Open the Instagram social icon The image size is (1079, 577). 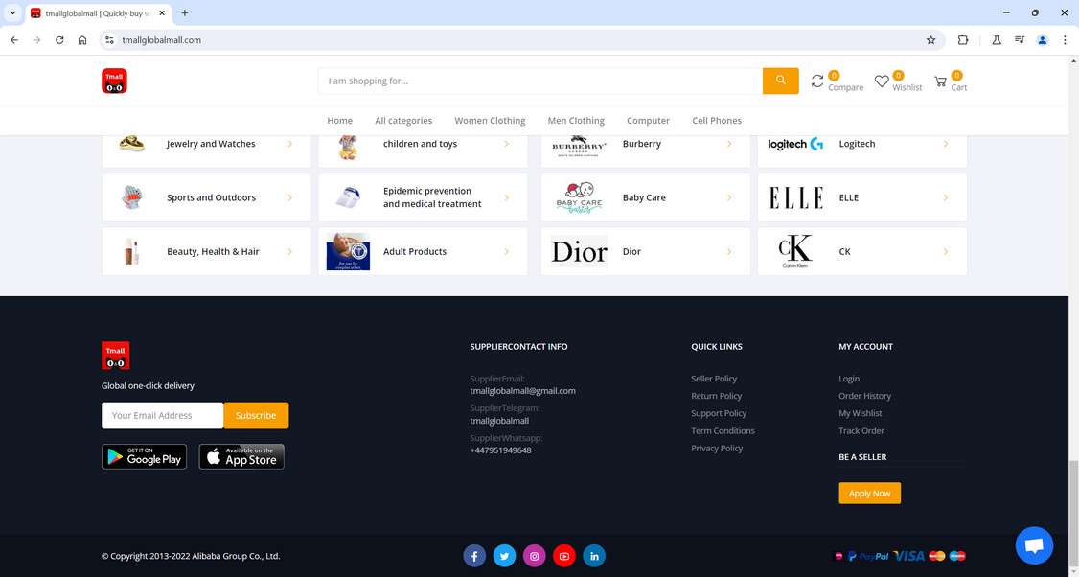(x=534, y=556)
